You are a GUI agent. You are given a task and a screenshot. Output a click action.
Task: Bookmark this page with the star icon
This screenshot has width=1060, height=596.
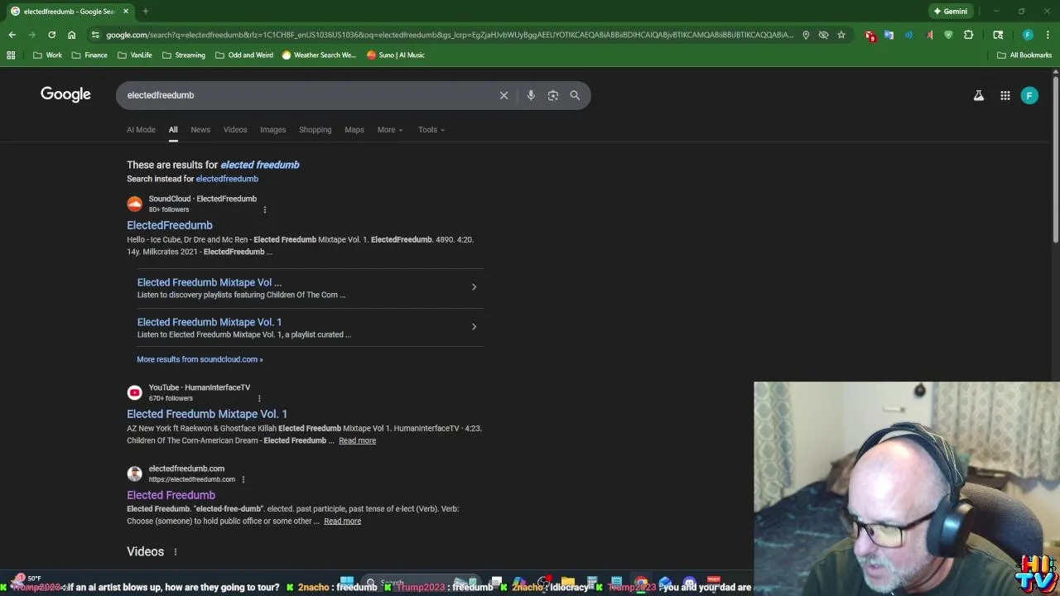(x=841, y=35)
